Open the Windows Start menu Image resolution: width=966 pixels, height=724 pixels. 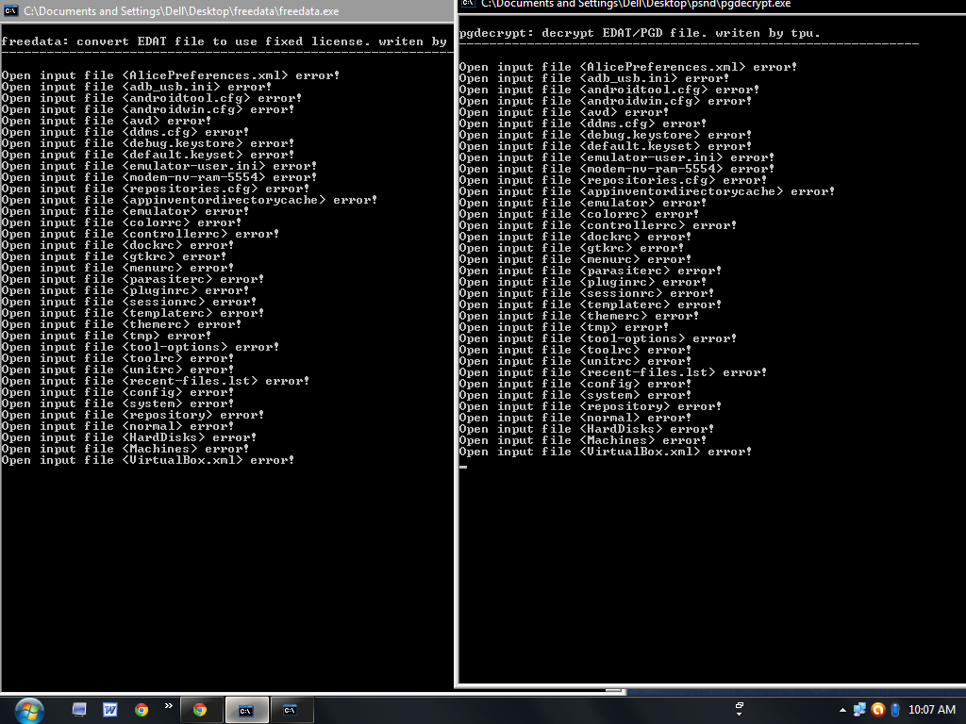click(28, 709)
